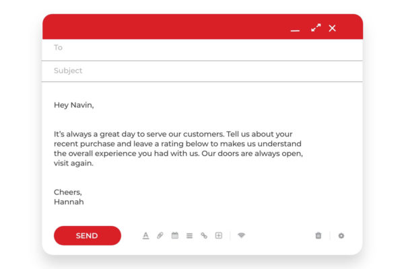This screenshot has height=269, width=404.
Task: Open the calendar scheduling icon
Action: [x=175, y=235]
